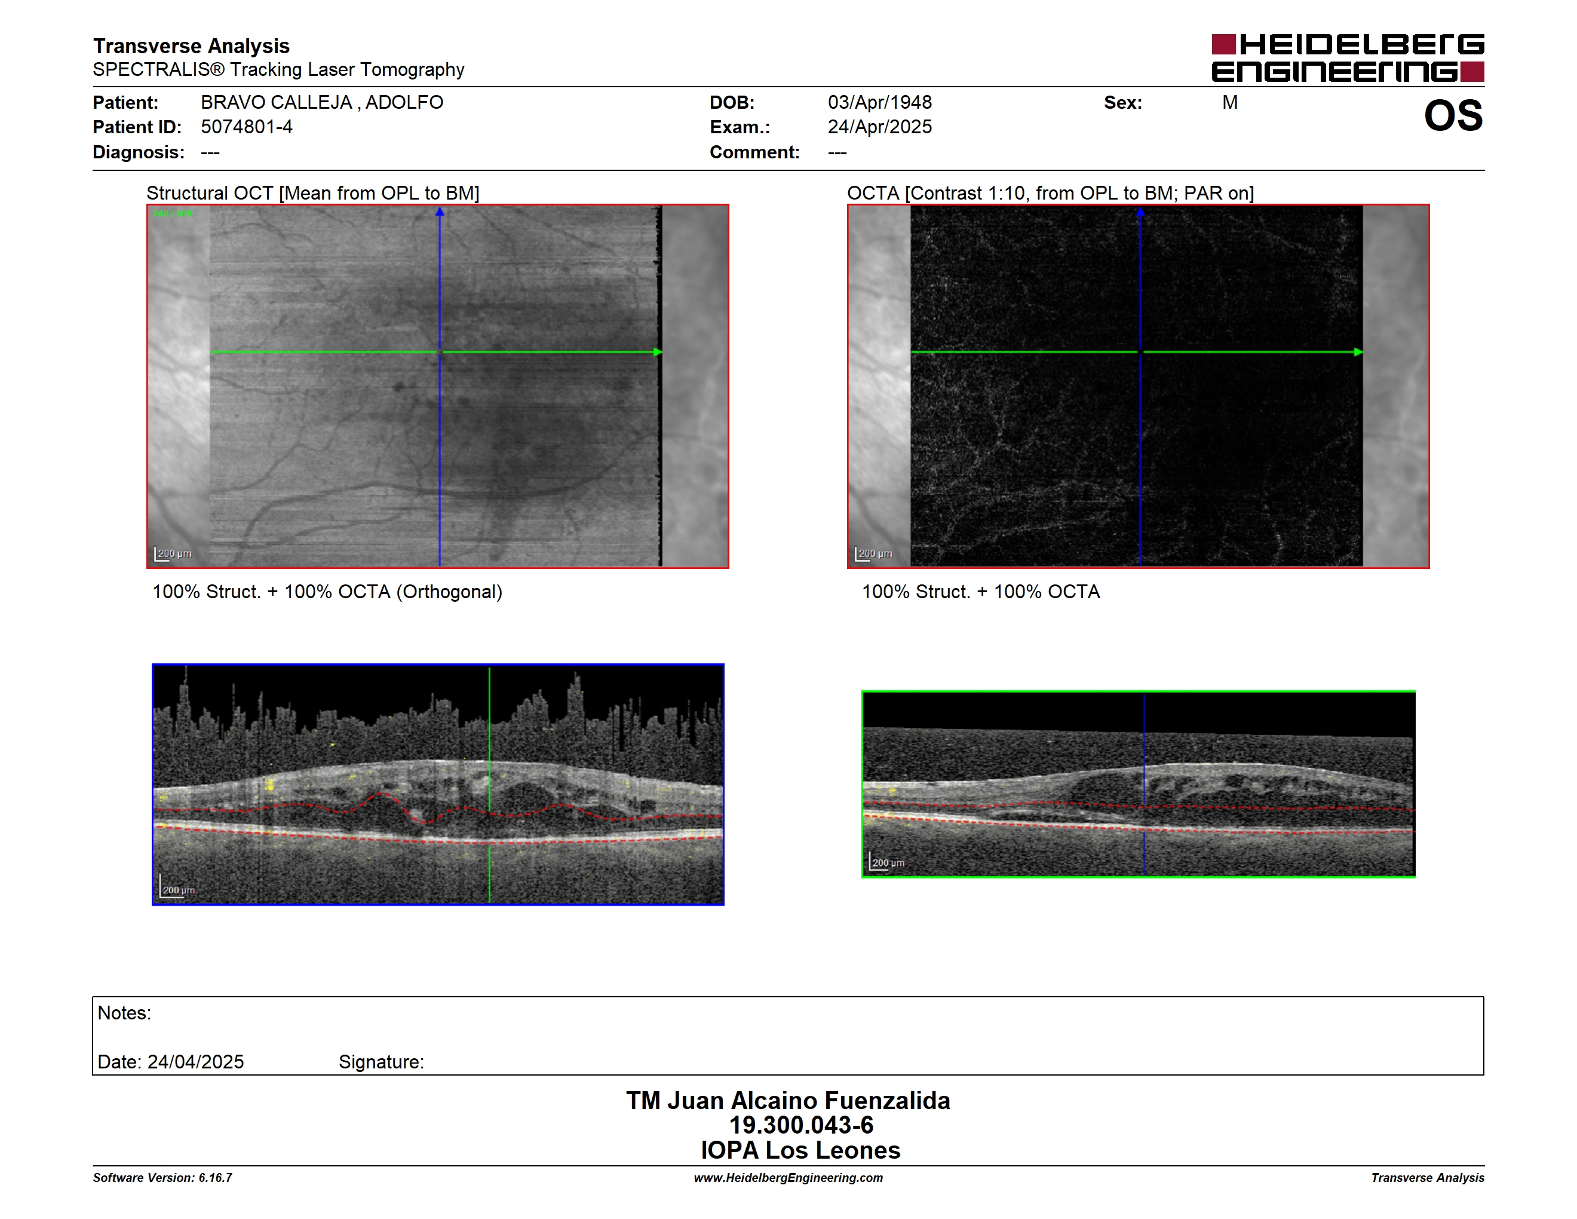1577x1219 pixels.
Task: Click the 'Transverse Analysis' title heading
Action: coord(191,45)
